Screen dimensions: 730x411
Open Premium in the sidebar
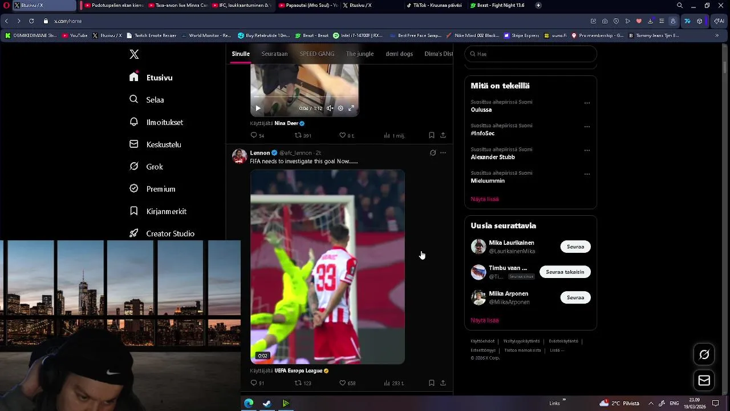click(152, 189)
